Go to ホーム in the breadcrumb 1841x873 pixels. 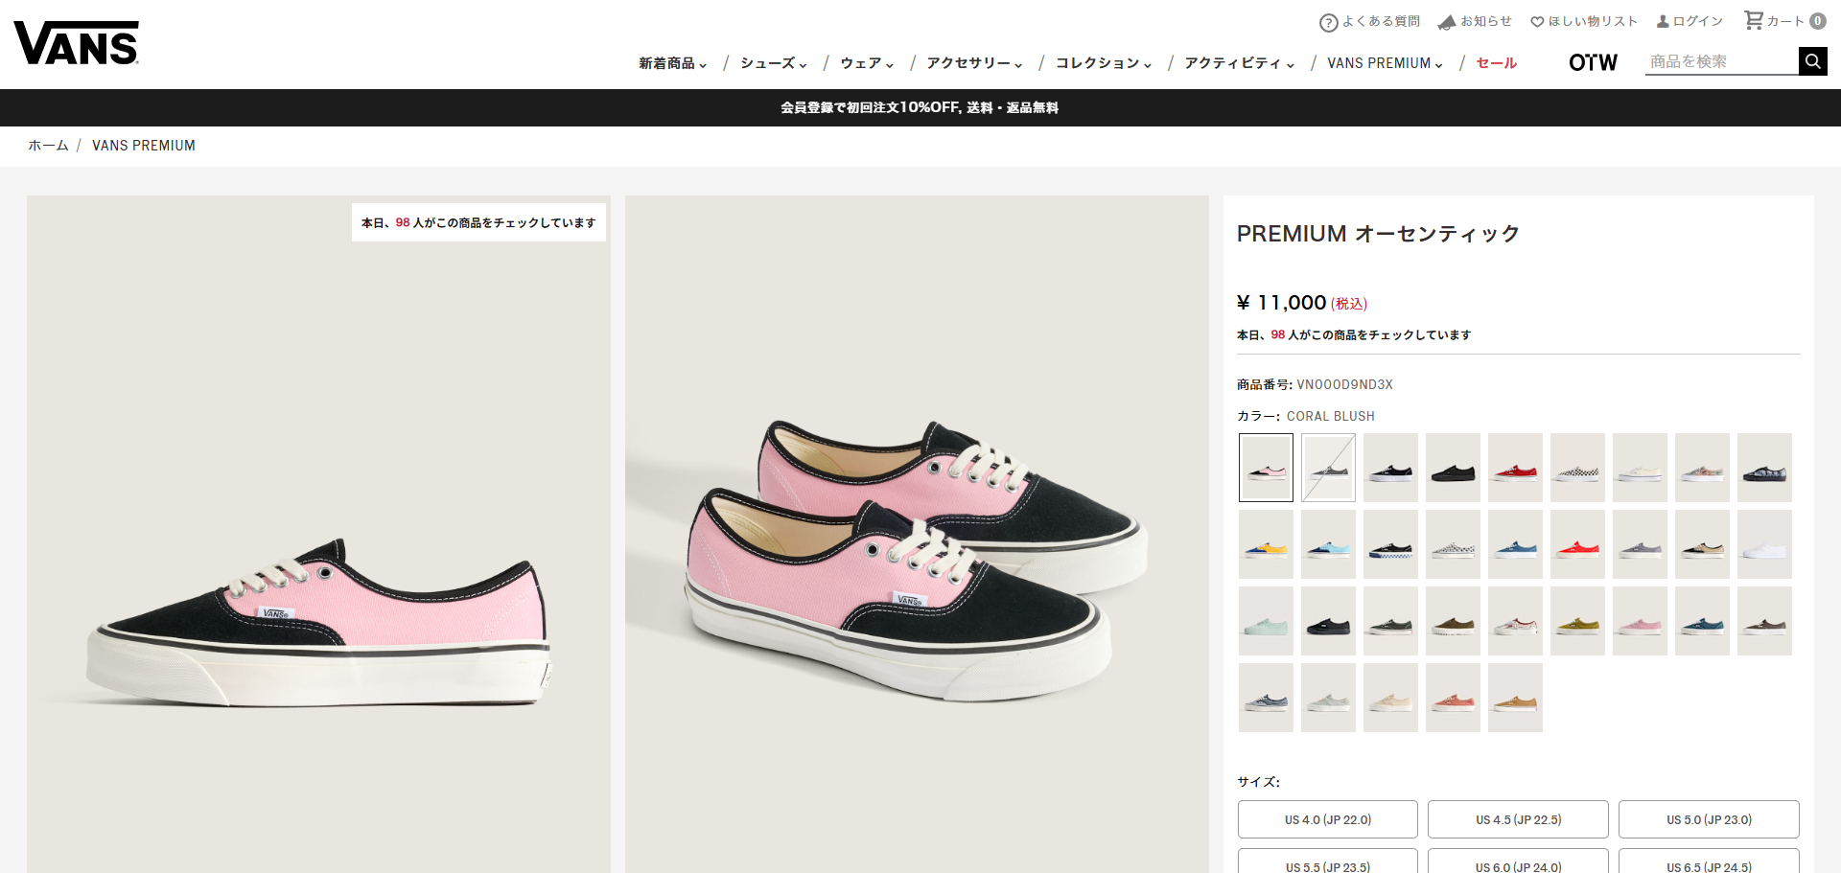(48, 146)
